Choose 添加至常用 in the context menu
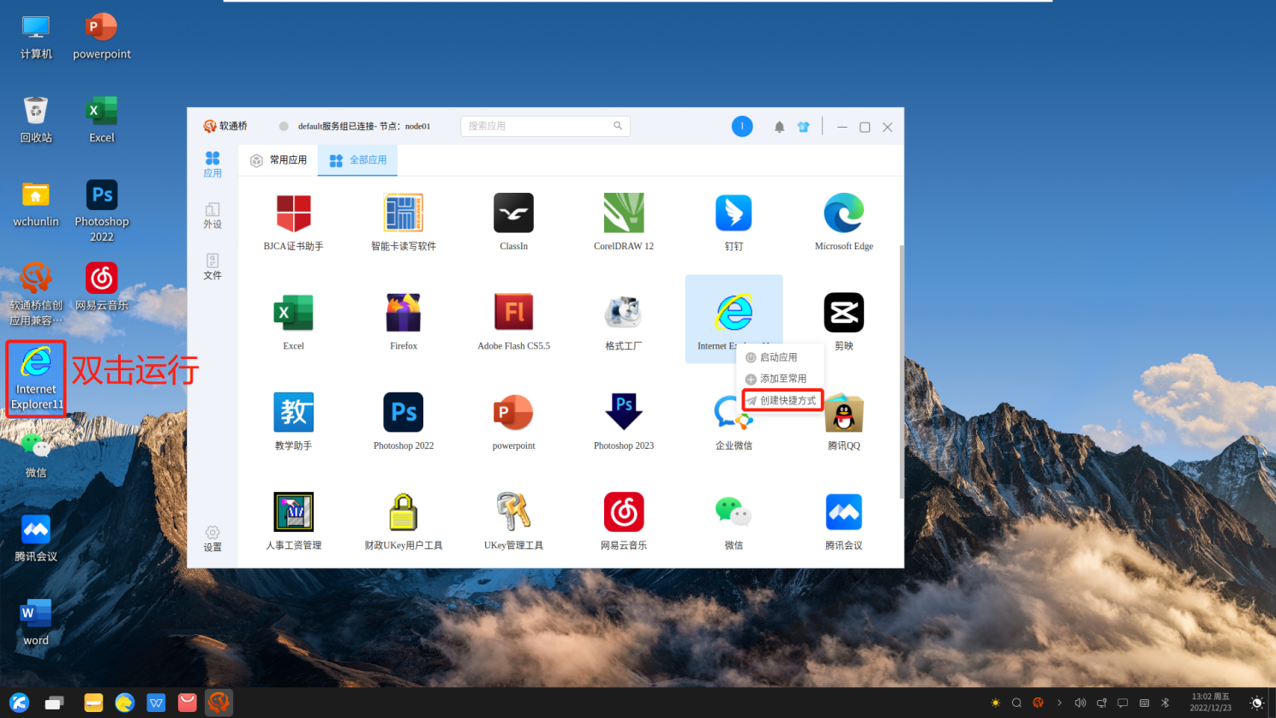Viewport: 1276px width, 718px height. pos(776,379)
